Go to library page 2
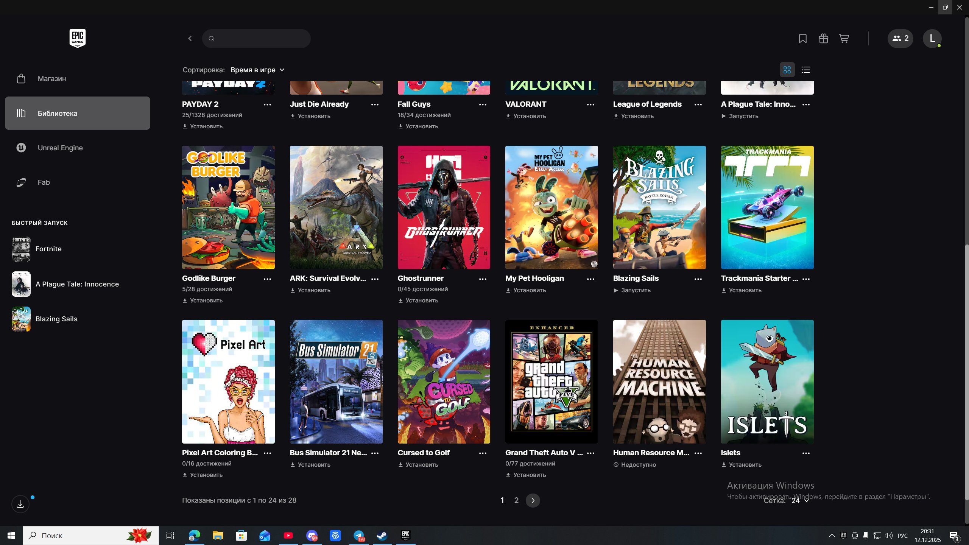This screenshot has height=545, width=969. pyautogui.click(x=516, y=500)
